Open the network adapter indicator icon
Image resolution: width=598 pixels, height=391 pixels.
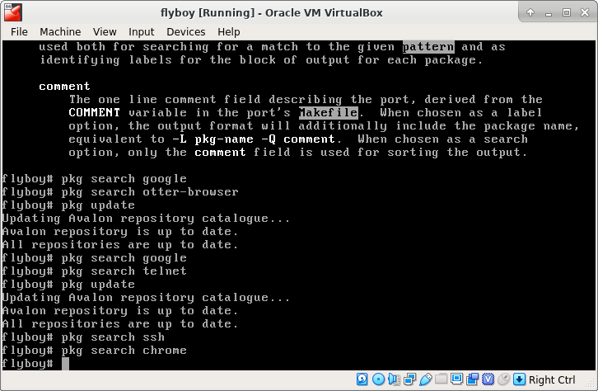click(409, 379)
